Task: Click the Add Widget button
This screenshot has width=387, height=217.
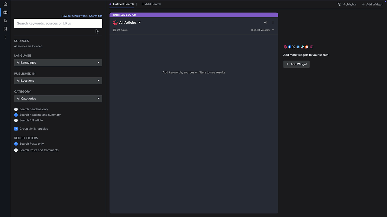Action: tap(296, 64)
